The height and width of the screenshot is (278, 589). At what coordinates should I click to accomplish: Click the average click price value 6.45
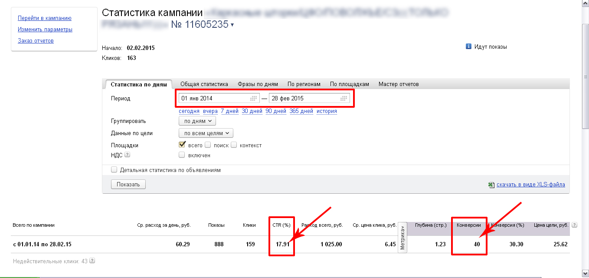tap(390, 244)
